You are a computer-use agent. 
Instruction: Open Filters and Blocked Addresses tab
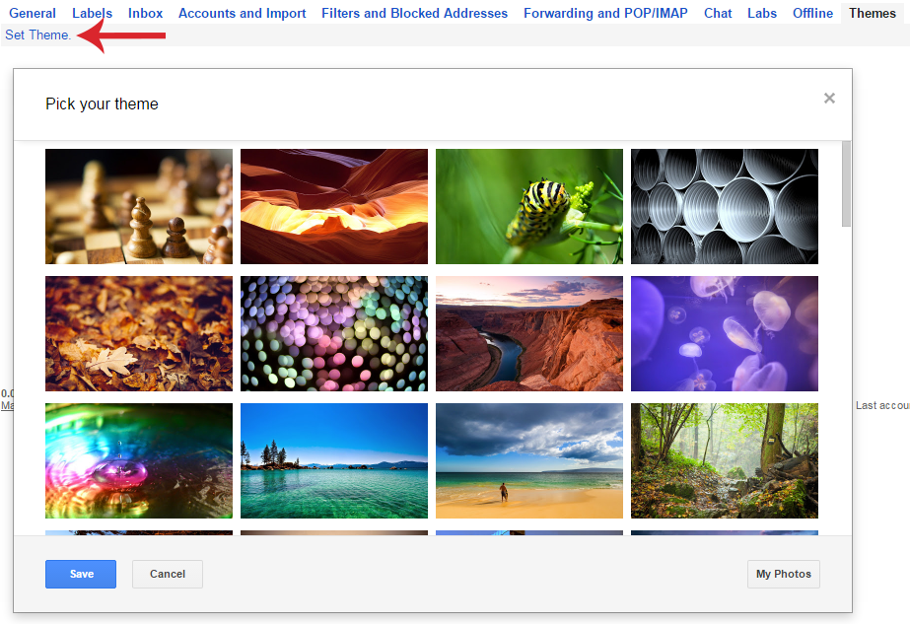tap(414, 13)
